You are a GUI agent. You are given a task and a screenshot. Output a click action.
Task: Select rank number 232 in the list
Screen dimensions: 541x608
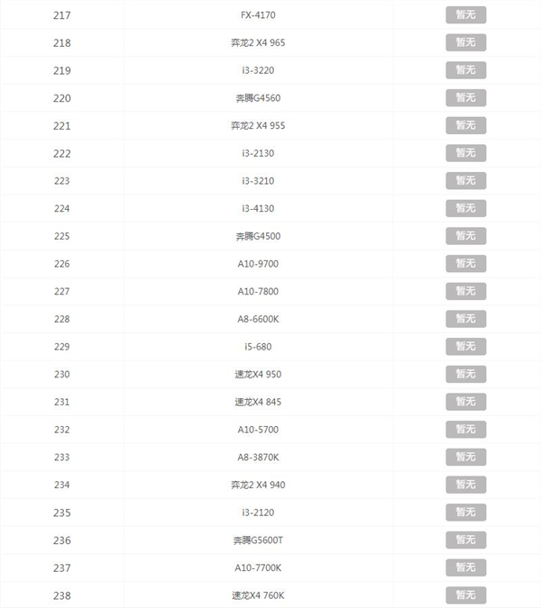(x=62, y=430)
